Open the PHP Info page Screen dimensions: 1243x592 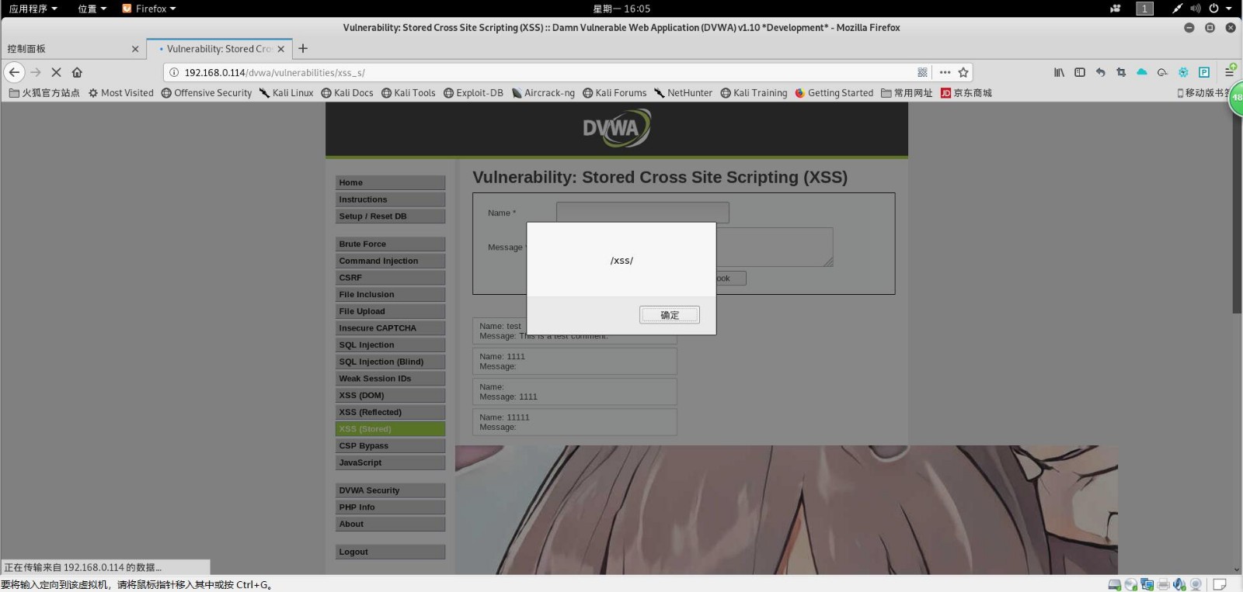[x=391, y=507]
